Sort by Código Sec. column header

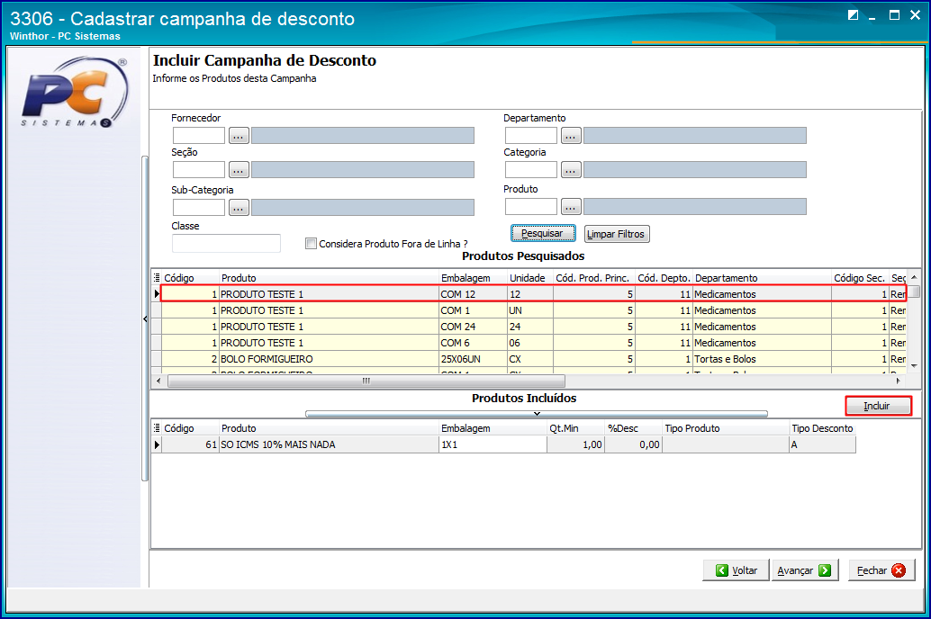[860, 278]
